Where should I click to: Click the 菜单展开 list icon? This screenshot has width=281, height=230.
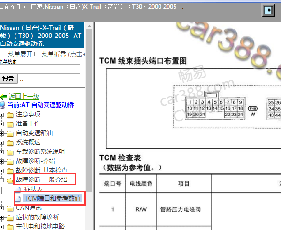point(1,54)
